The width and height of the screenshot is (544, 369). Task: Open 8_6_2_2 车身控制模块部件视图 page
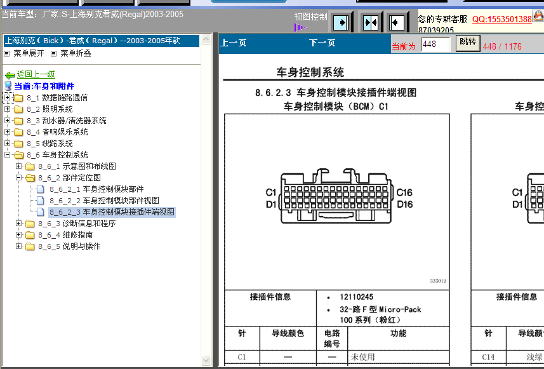pos(104,201)
